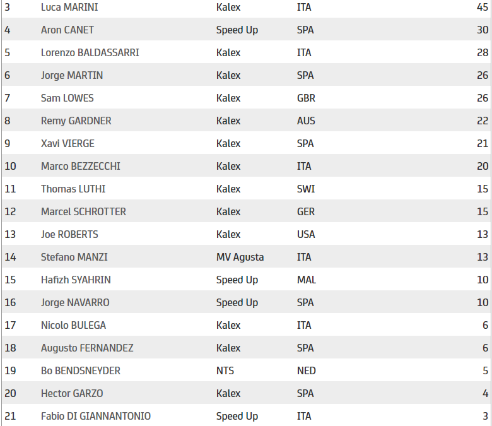Open Lorenzo BALDASSARRI rider entry
The image size is (492, 426).
click(x=90, y=52)
